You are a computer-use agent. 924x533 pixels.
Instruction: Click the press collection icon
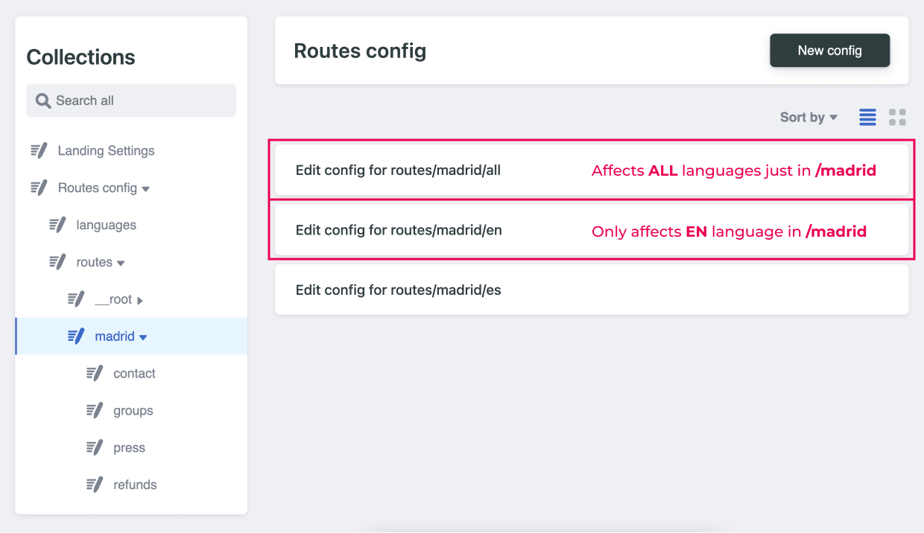[x=95, y=447]
